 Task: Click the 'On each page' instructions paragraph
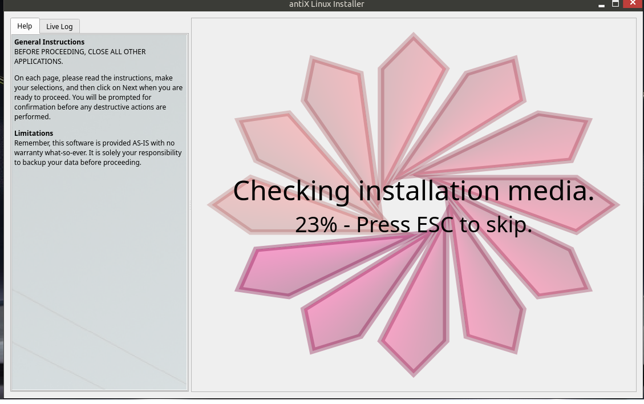[x=98, y=97]
